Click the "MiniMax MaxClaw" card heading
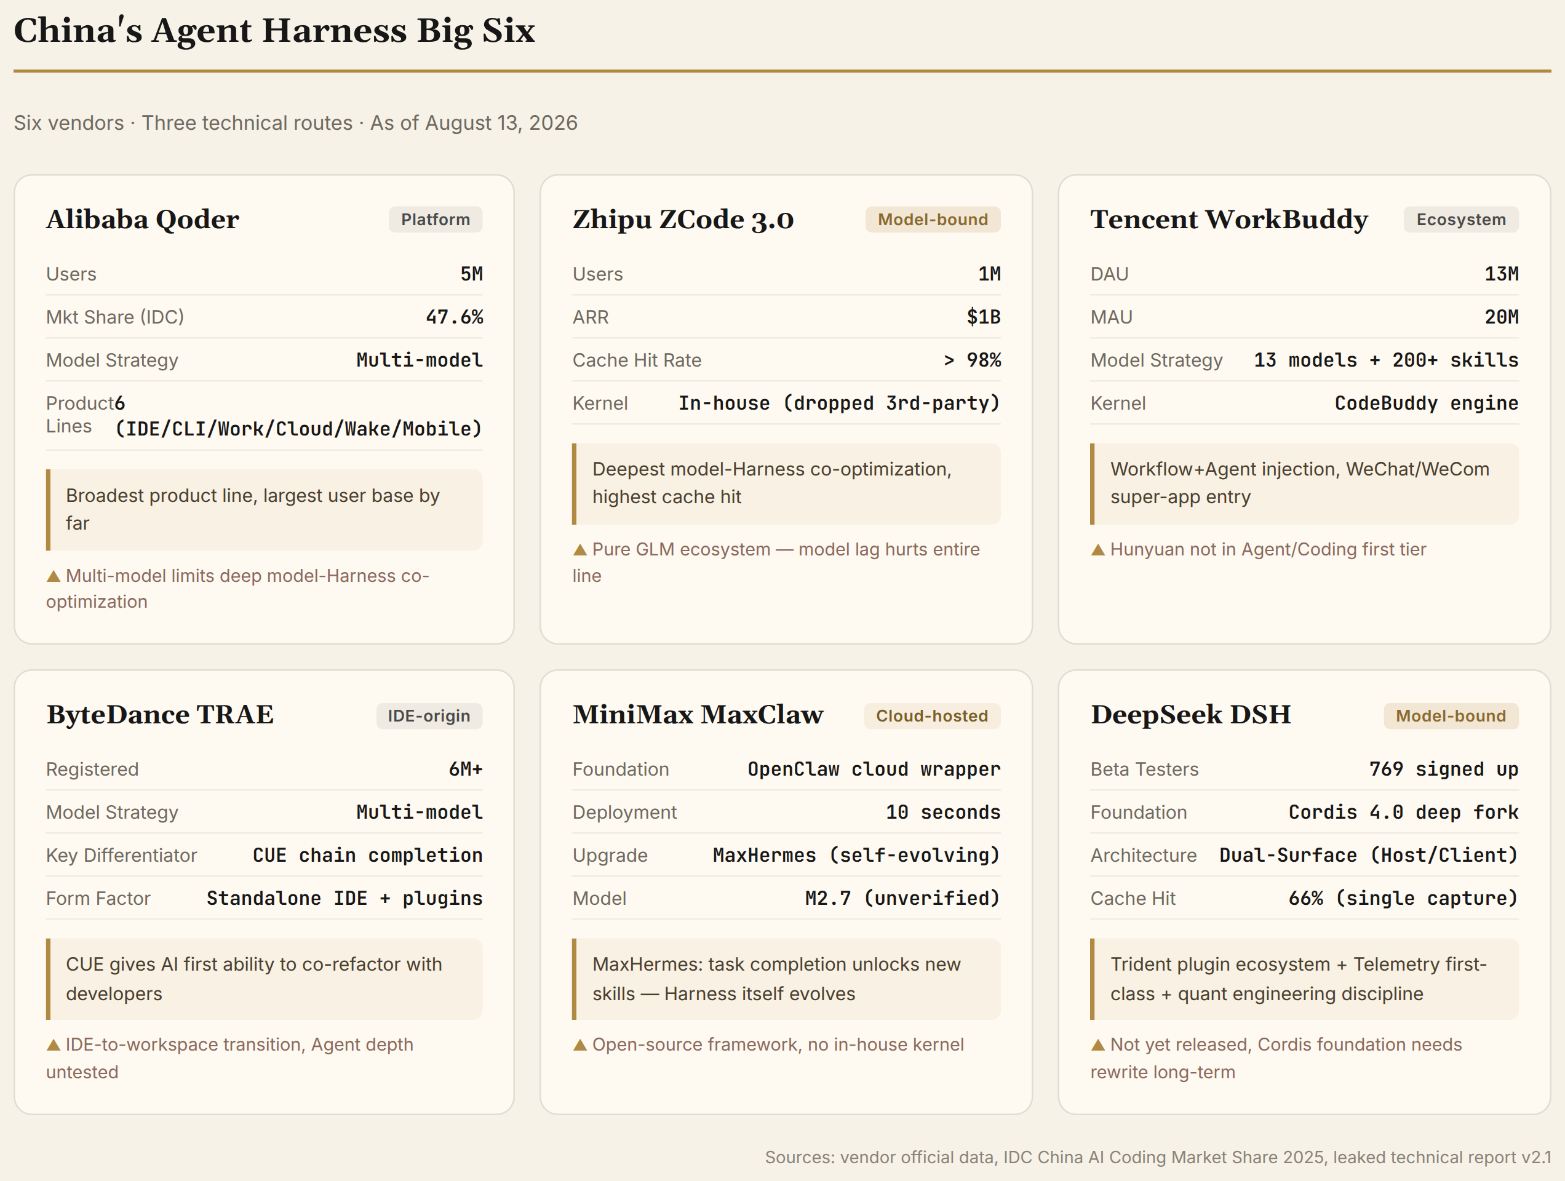This screenshot has height=1181, width=1565. point(698,715)
